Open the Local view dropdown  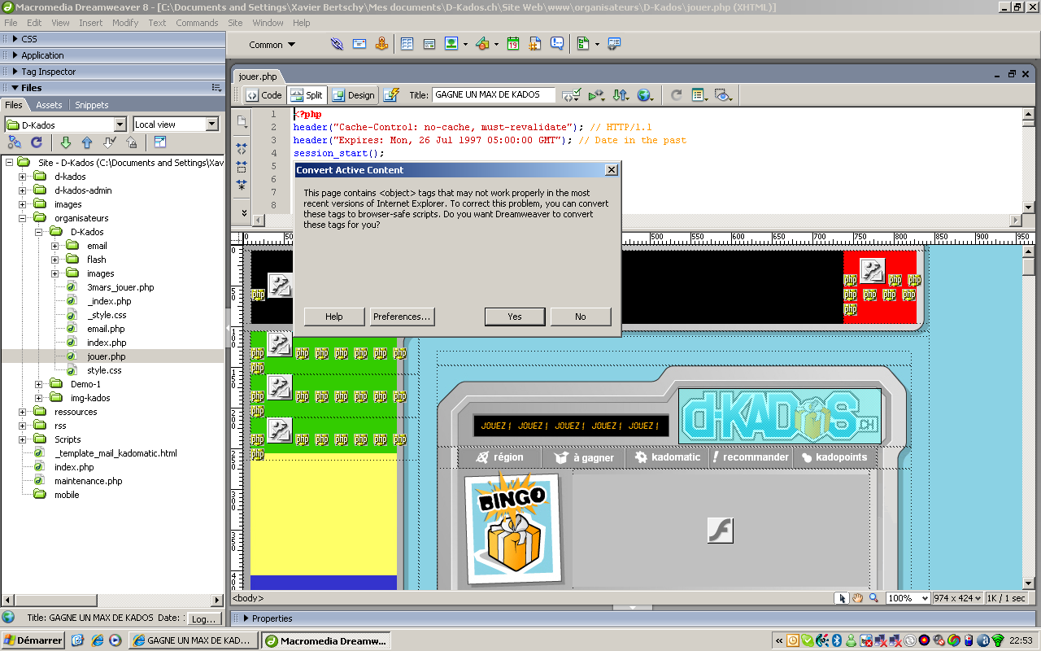pyautogui.click(x=176, y=125)
